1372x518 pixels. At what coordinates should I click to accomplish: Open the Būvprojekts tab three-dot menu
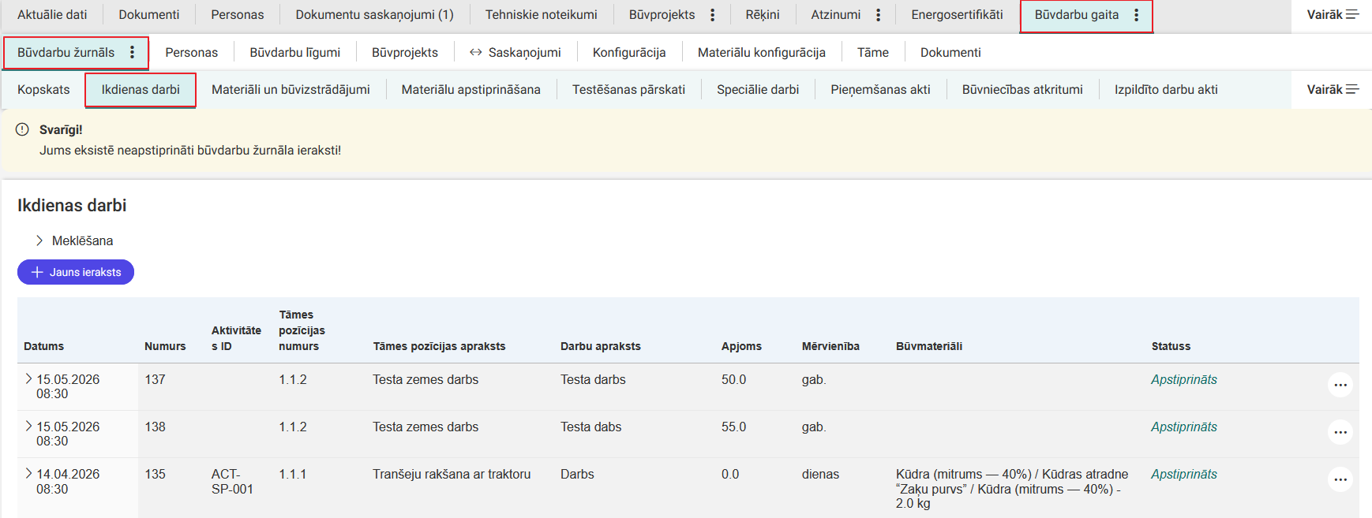[x=712, y=15]
